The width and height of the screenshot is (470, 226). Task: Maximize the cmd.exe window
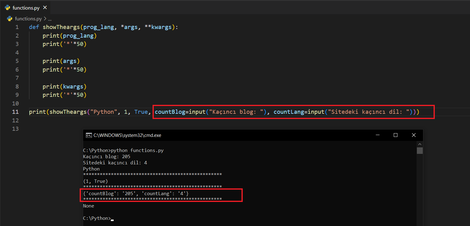(x=396, y=135)
